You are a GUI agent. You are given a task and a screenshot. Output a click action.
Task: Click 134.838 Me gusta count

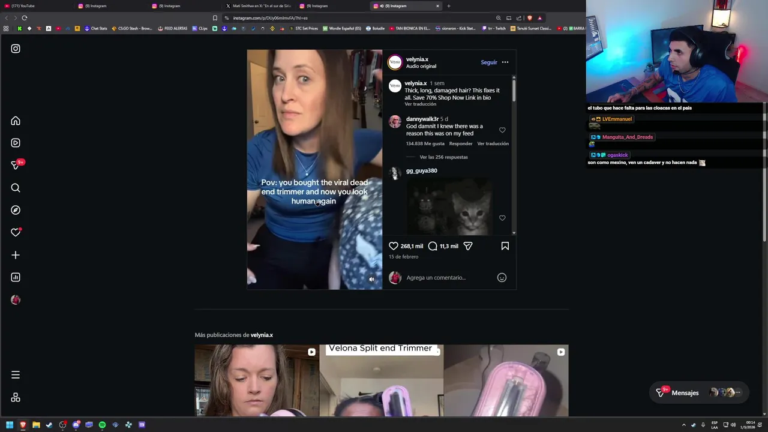pos(425,143)
